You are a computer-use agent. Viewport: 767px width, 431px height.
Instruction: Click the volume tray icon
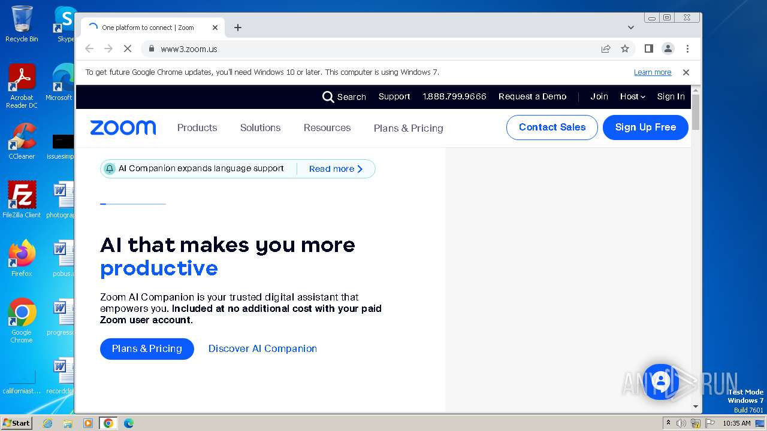coord(681,423)
